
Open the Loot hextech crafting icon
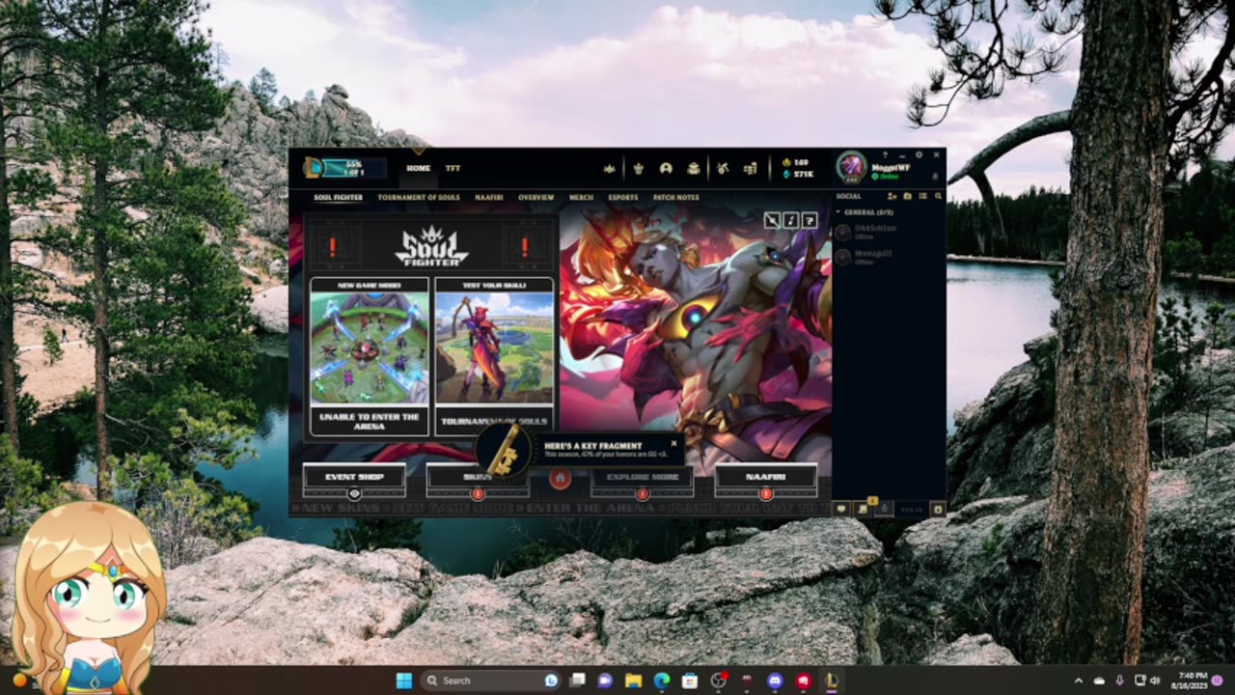tap(722, 168)
